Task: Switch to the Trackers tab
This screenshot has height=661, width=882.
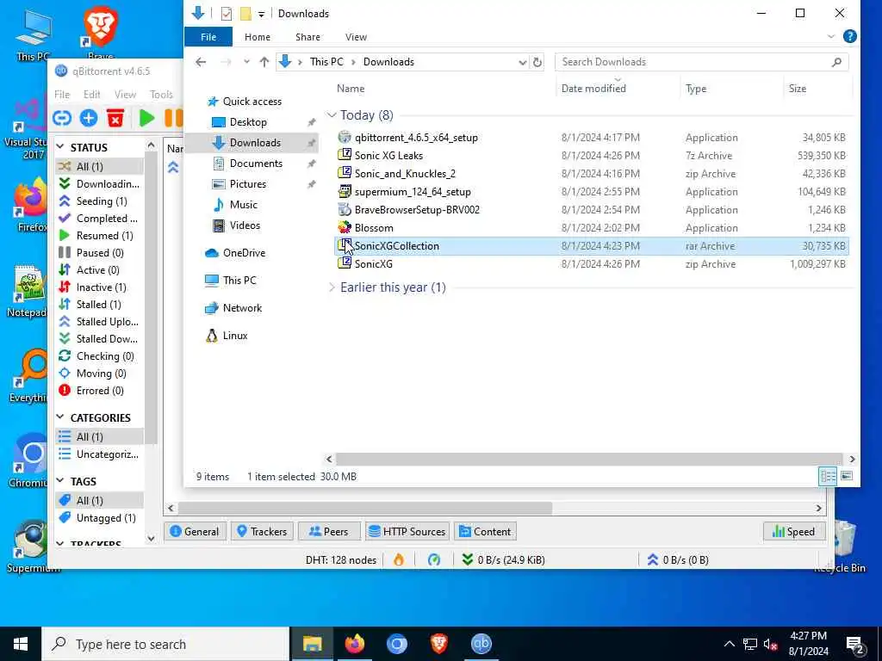Action: point(262,532)
